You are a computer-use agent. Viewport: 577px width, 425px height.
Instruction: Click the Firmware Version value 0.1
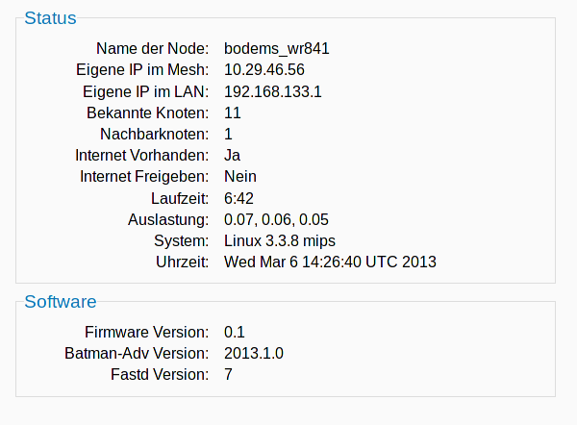(x=235, y=332)
